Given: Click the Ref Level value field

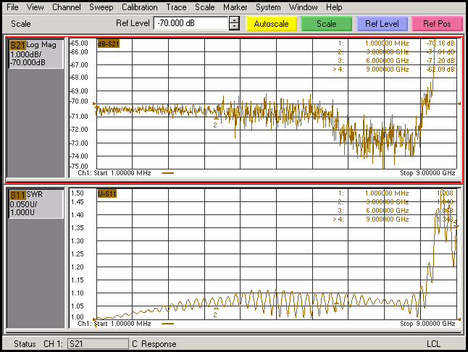Looking at the screenshot, I should (191, 23).
